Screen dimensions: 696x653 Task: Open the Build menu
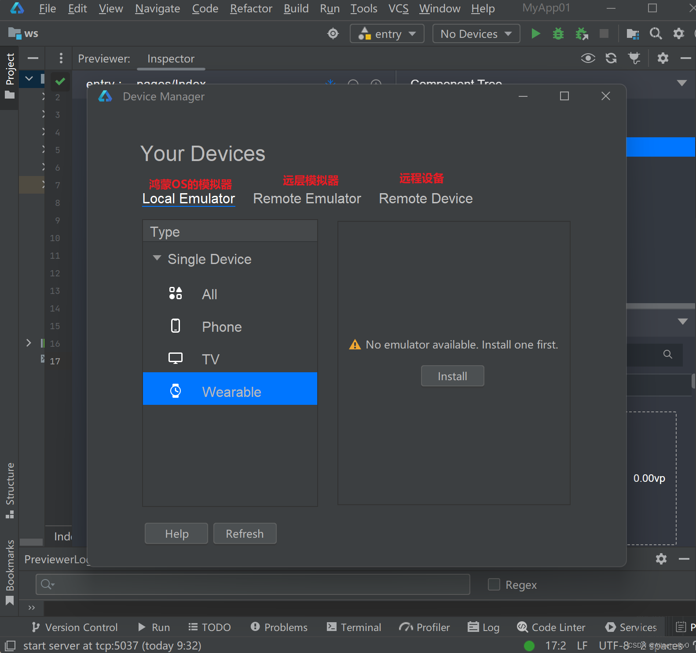point(296,9)
